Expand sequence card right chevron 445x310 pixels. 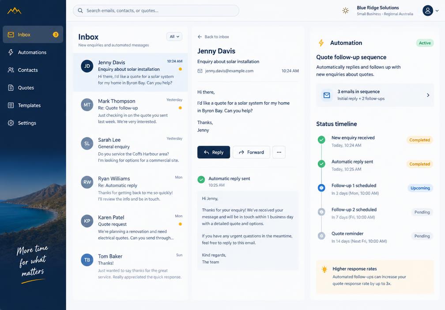[x=428, y=95]
